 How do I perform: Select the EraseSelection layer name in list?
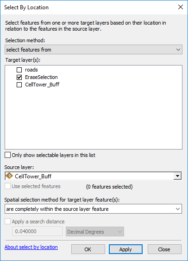(41, 77)
